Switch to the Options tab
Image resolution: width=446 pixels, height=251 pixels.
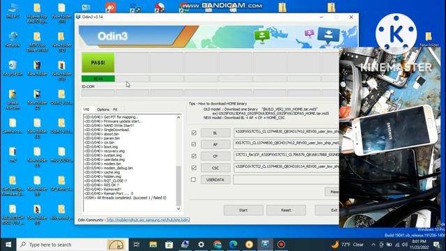pyautogui.click(x=103, y=109)
